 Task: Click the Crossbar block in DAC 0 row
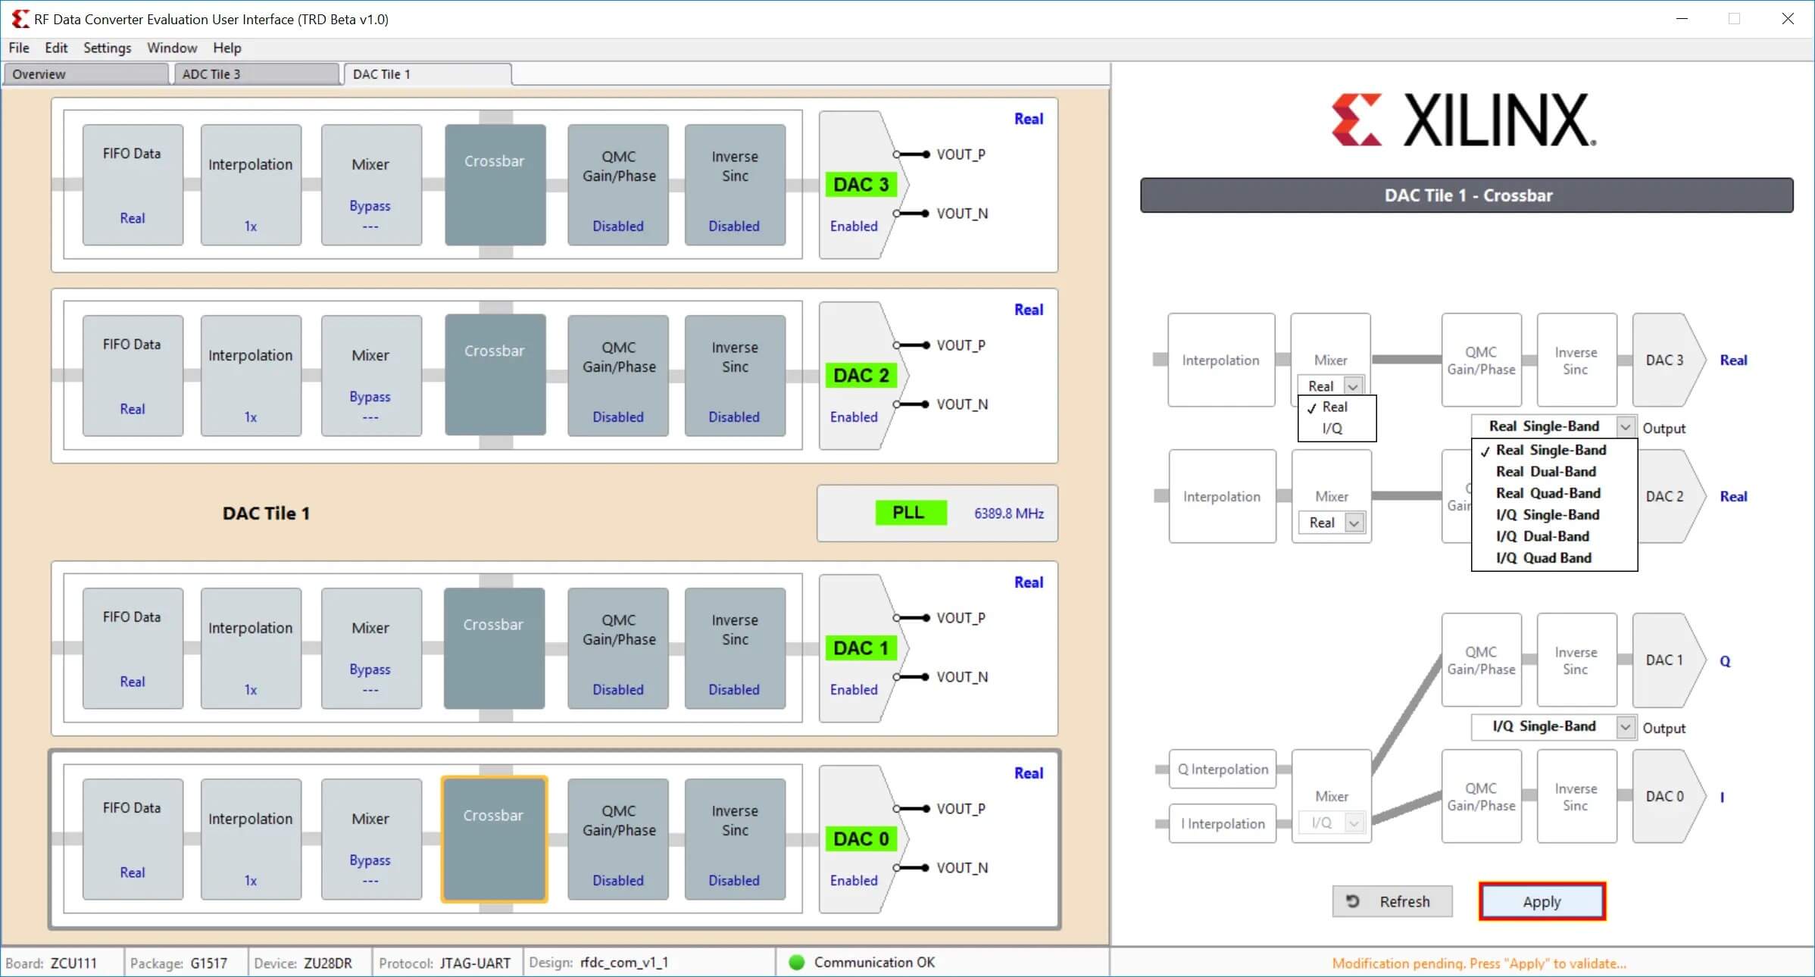(494, 838)
